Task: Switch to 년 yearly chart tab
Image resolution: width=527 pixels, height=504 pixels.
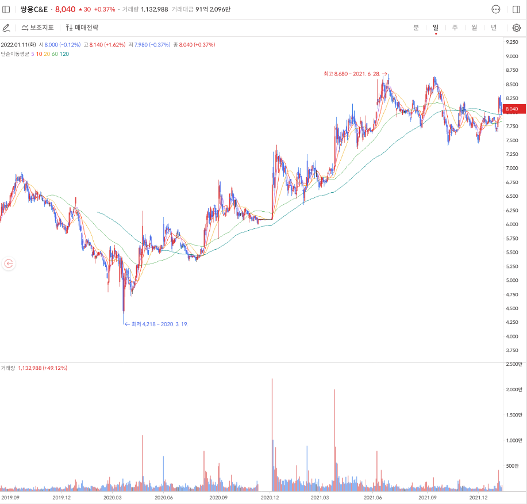Action: [x=494, y=28]
